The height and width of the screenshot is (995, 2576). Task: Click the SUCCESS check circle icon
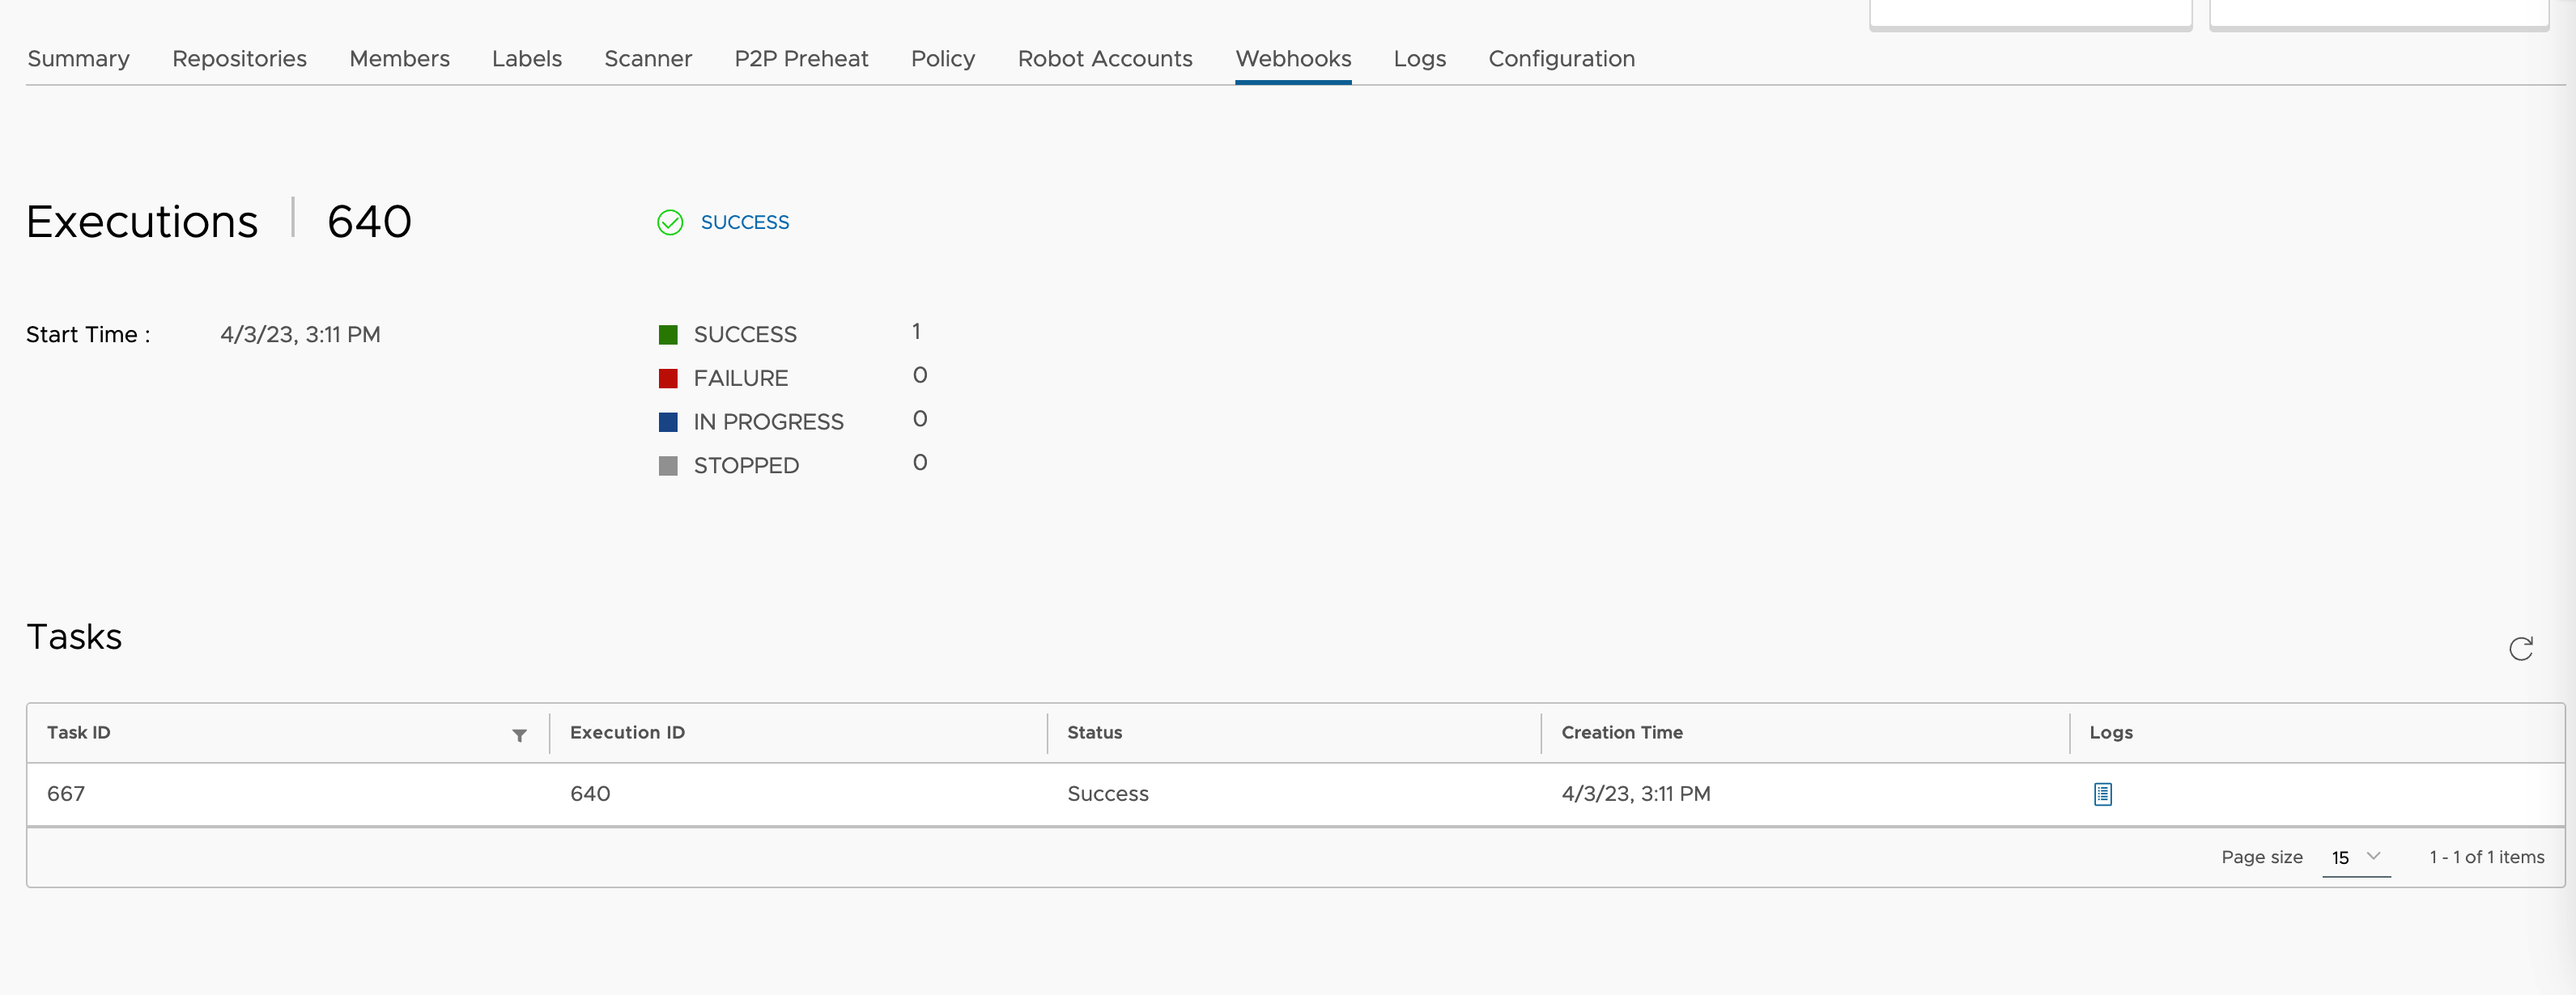[x=670, y=222]
